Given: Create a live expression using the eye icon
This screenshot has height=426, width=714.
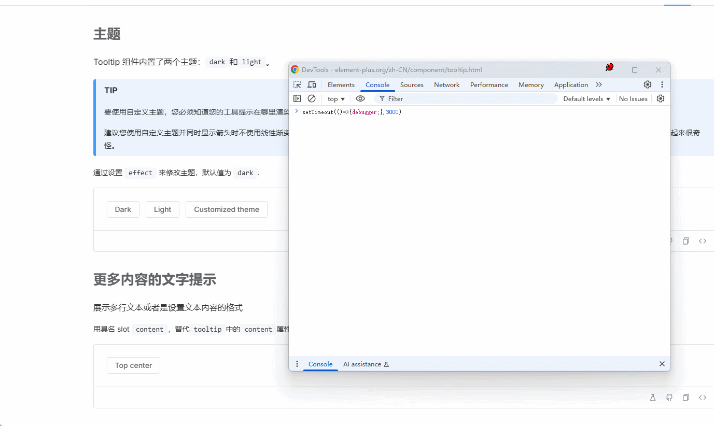Looking at the screenshot, I should click(x=360, y=98).
